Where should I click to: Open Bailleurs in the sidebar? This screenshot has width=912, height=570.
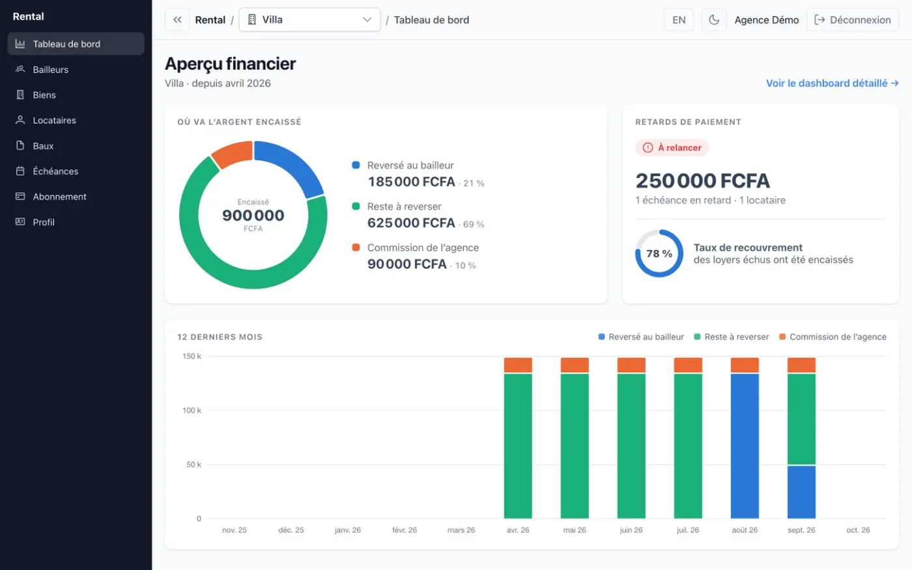76,70
